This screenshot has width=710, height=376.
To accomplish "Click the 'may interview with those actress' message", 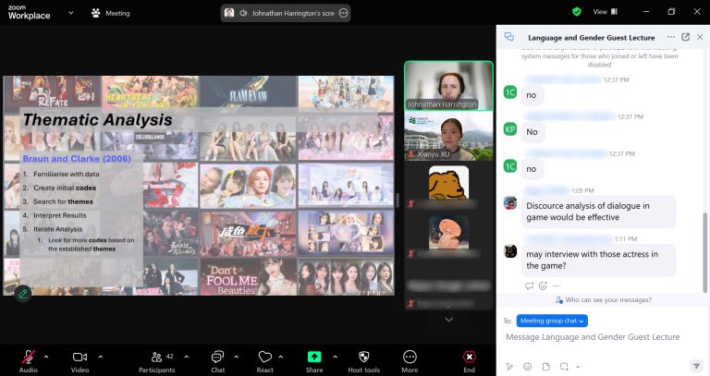I will (x=598, y=260).
